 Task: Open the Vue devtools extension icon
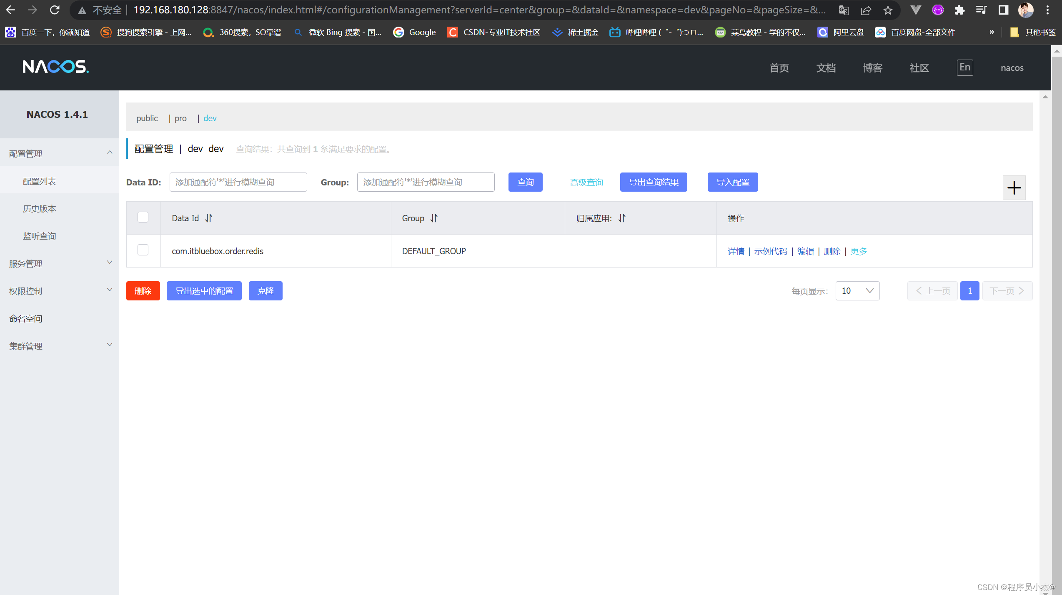click(916, 10)
